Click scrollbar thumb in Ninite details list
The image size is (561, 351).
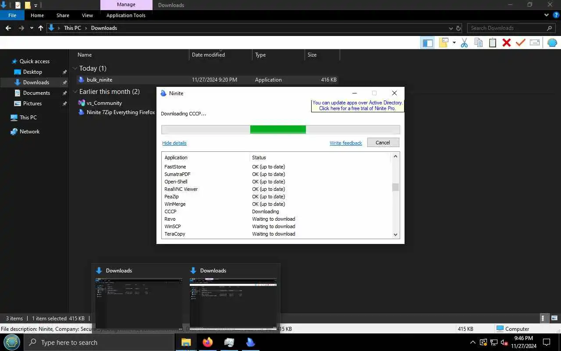[x=395, y=187]
